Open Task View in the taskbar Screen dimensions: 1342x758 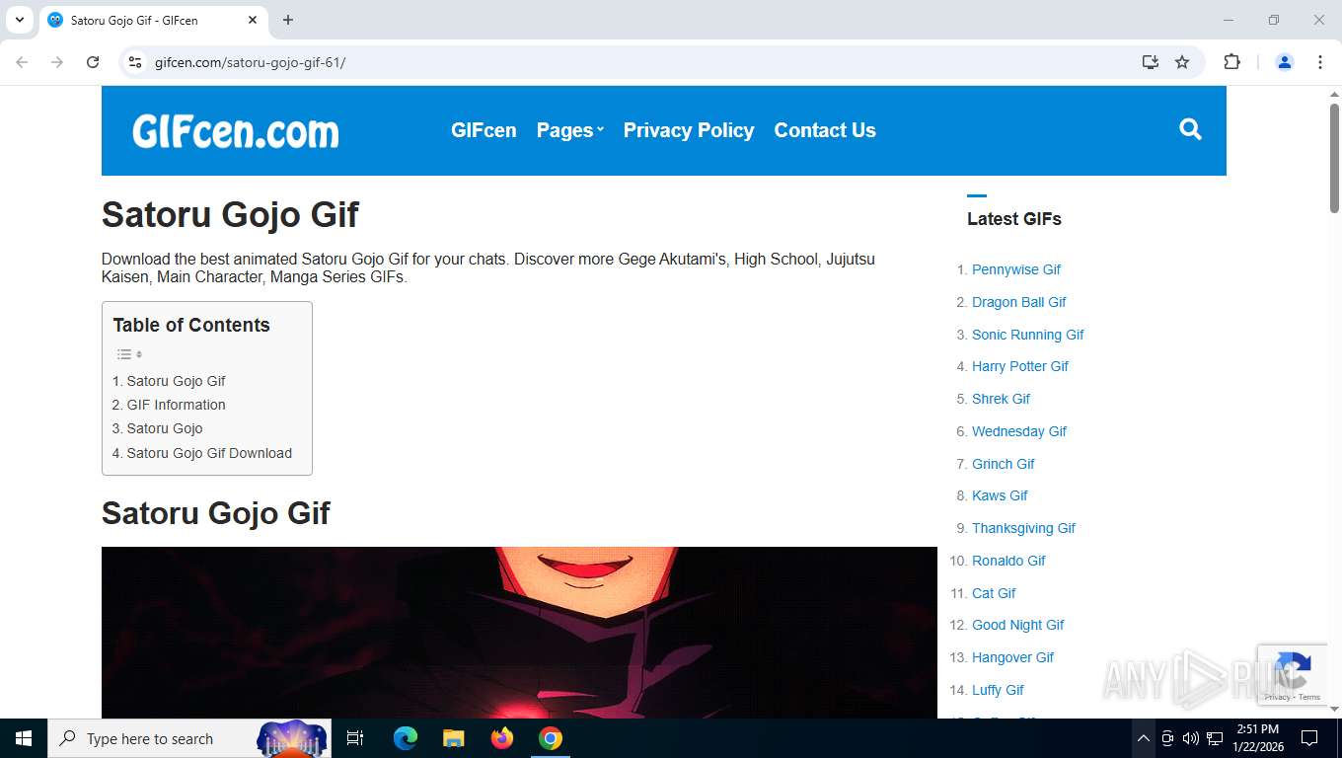(355, 738)
